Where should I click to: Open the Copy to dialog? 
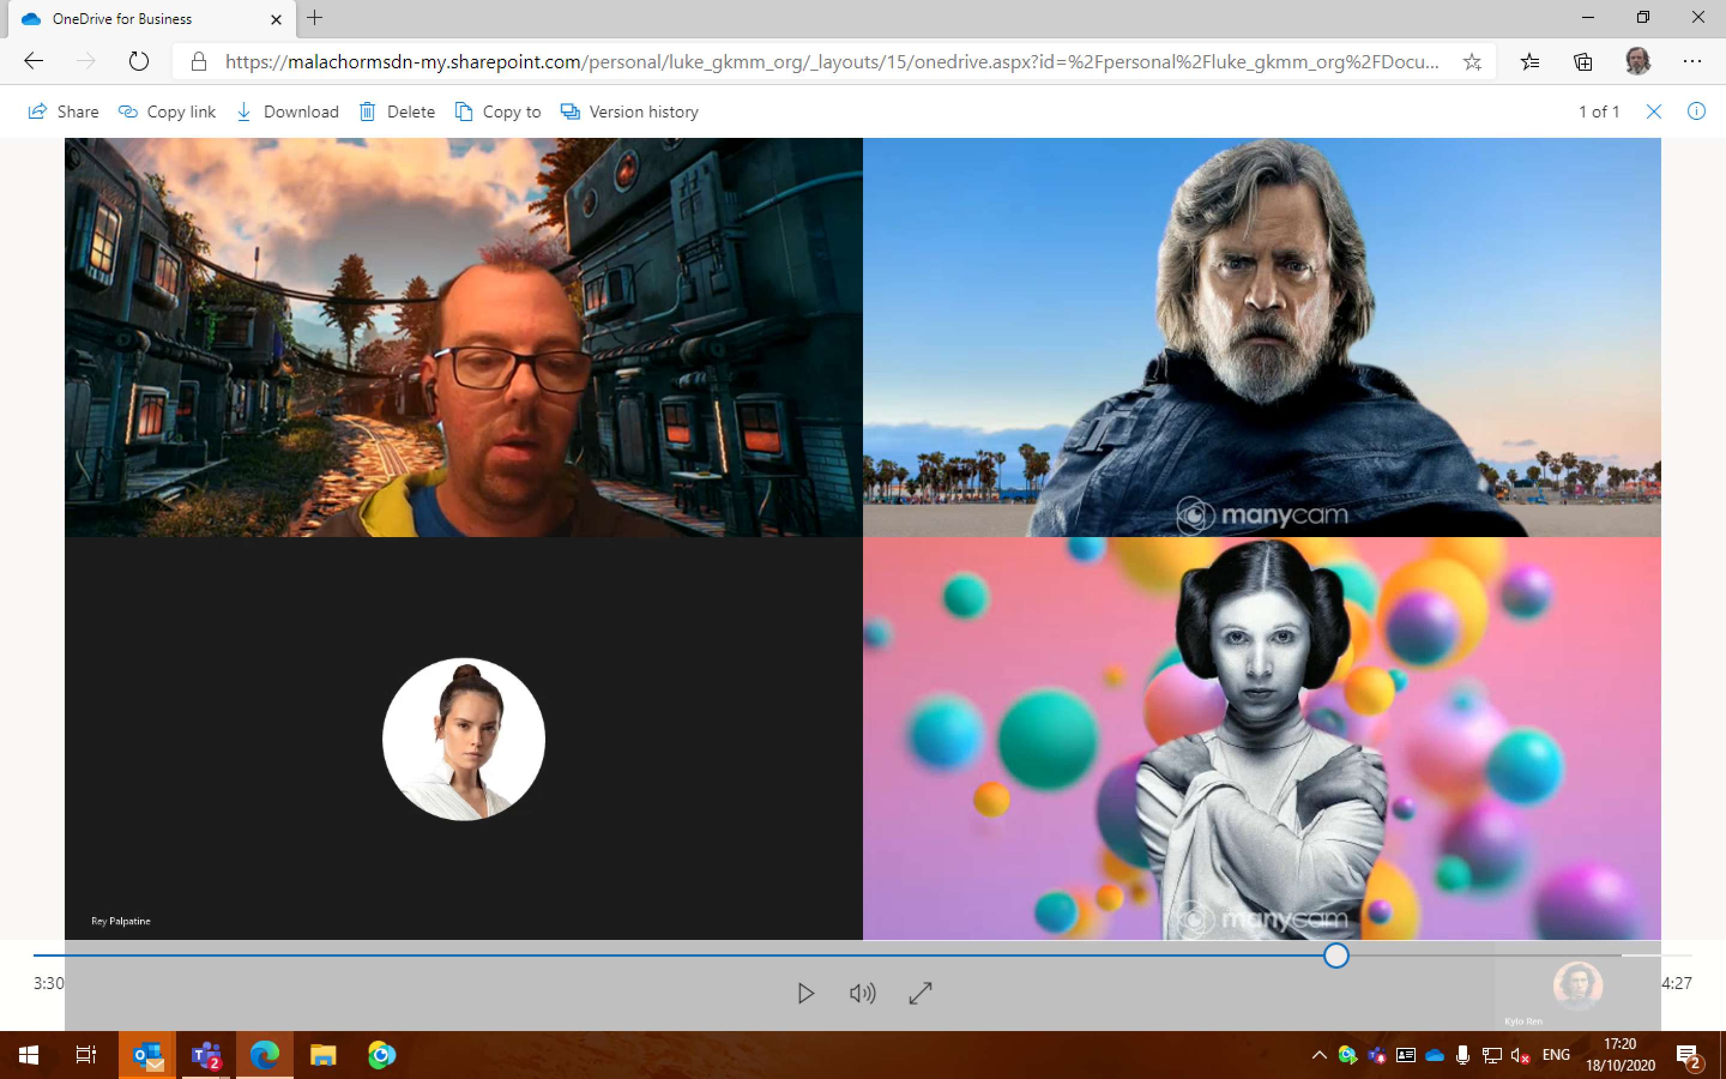click(498, 111)
